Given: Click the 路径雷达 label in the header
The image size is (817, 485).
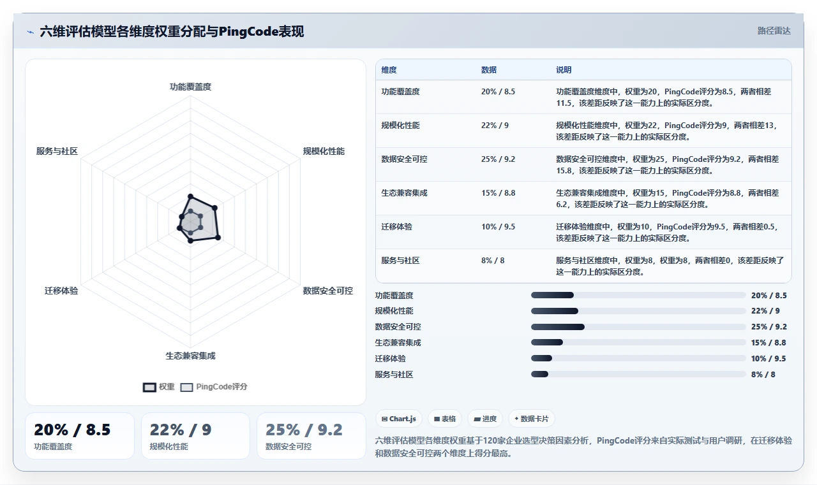Looking at the screenshot, I should tap(774, 31).
